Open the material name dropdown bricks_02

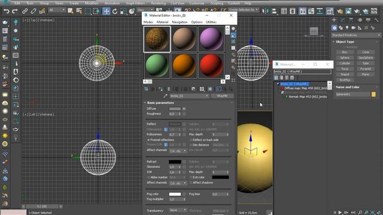pyautogui.click(x=189, y=96)
